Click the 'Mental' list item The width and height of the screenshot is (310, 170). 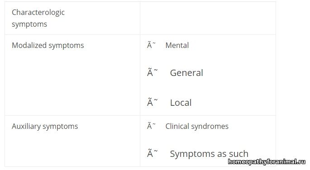coord(177,45)
